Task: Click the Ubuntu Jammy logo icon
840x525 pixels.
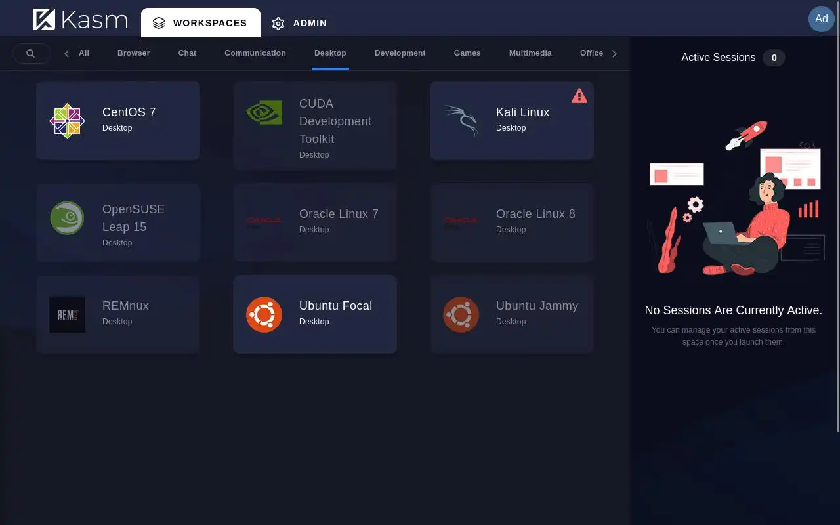Action: [x=461, y=314]
